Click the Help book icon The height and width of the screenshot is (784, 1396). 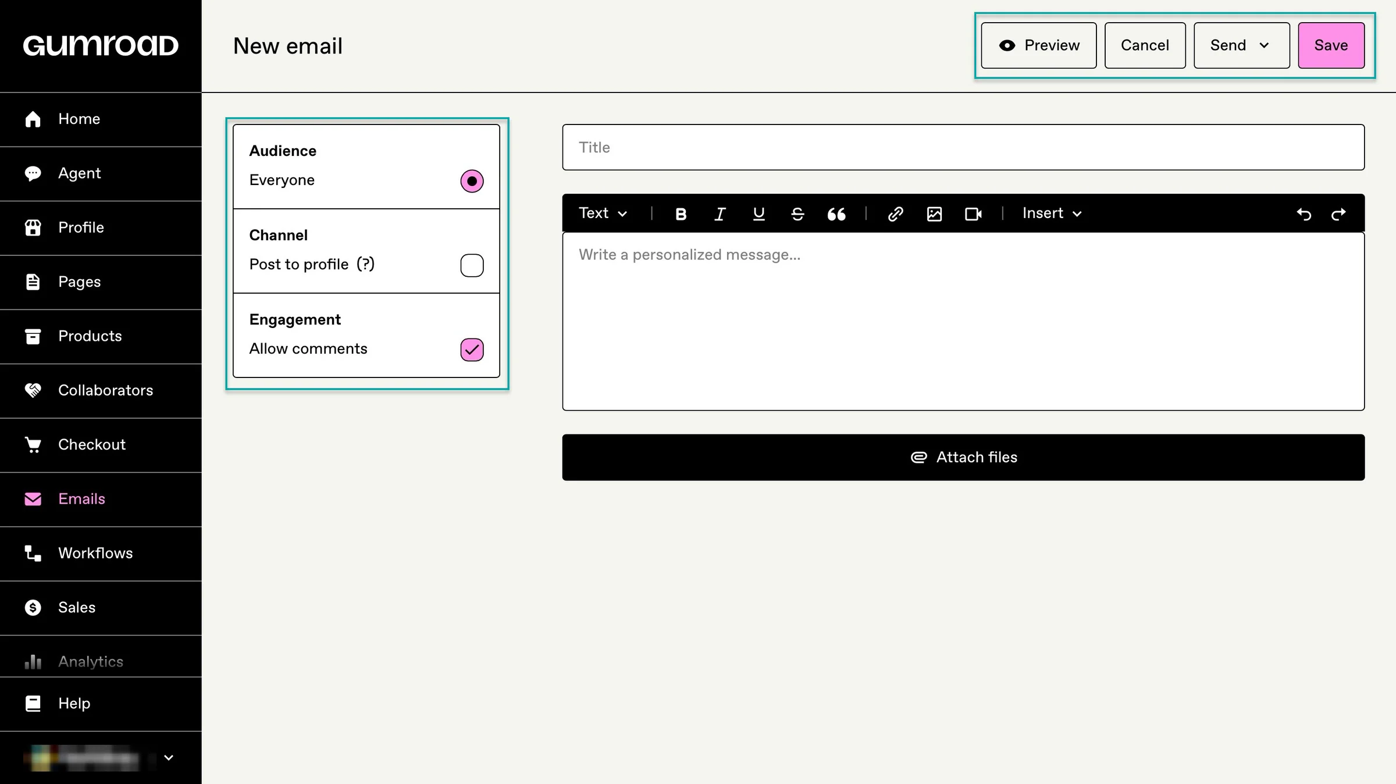coord(33,704)
